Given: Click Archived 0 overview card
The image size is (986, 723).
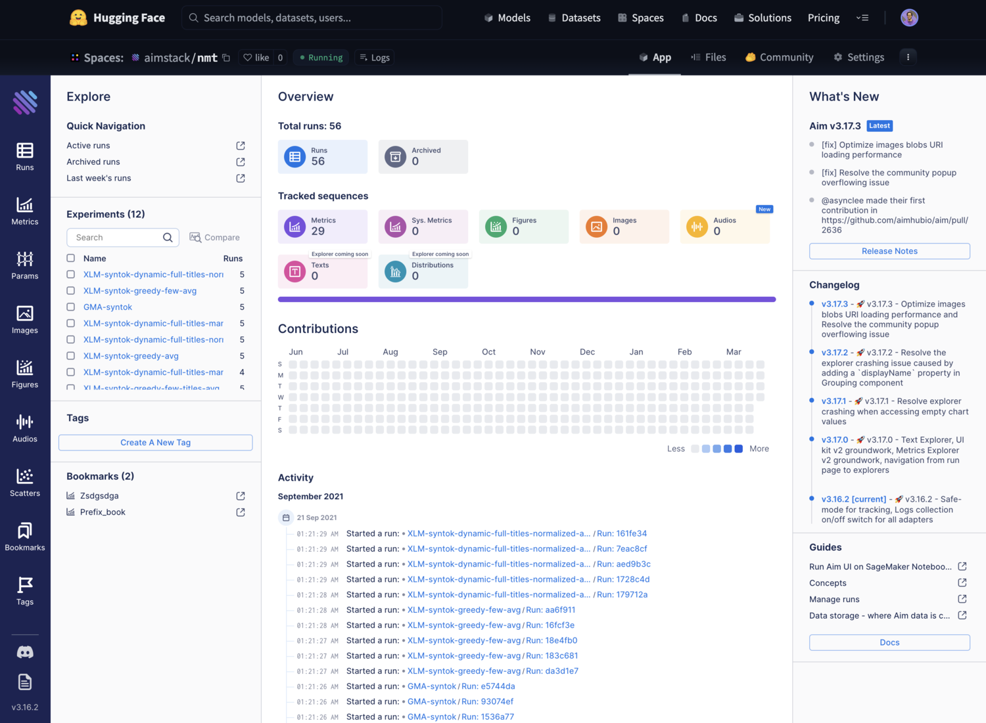Looking at the screenshot, I should pyautogui.click(x=423, y=156).
